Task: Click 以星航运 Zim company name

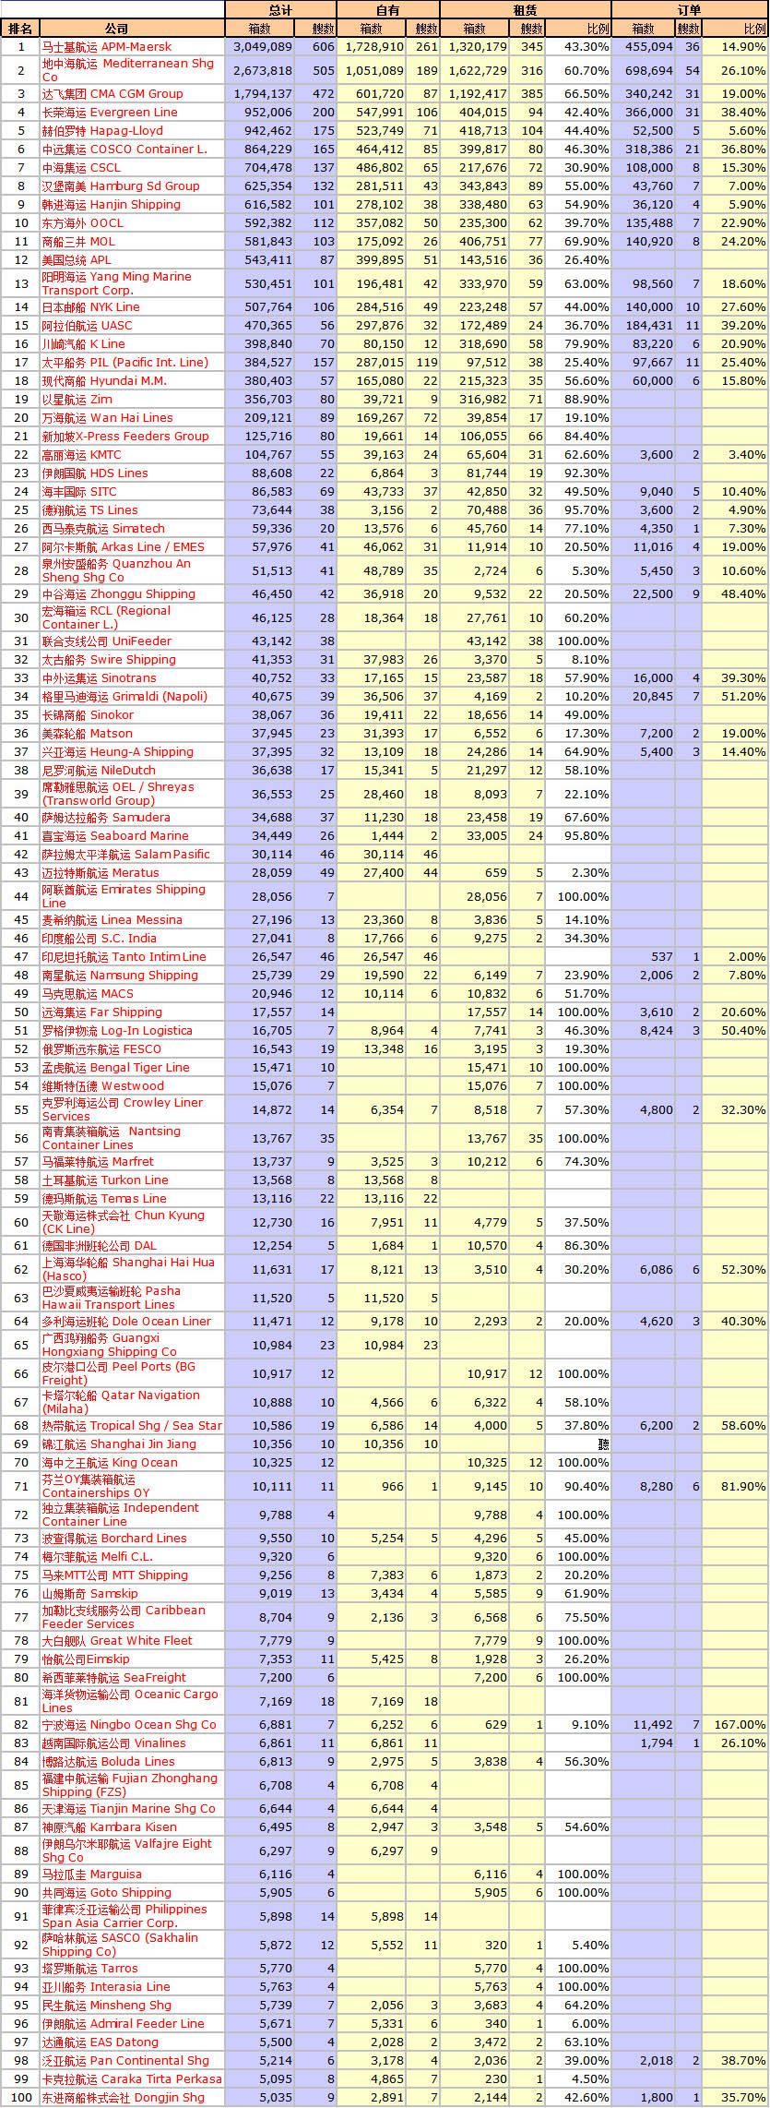Action: (77, 399)
